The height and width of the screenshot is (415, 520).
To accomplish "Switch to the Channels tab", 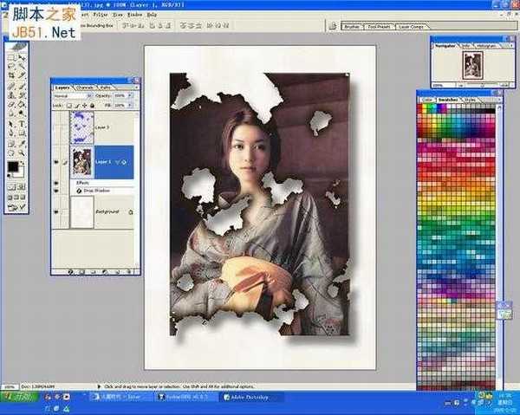I will (86, 87).
